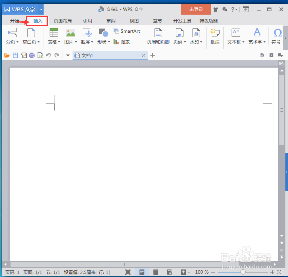Take a screenshot with 截屏 icon

coord(87,33)
